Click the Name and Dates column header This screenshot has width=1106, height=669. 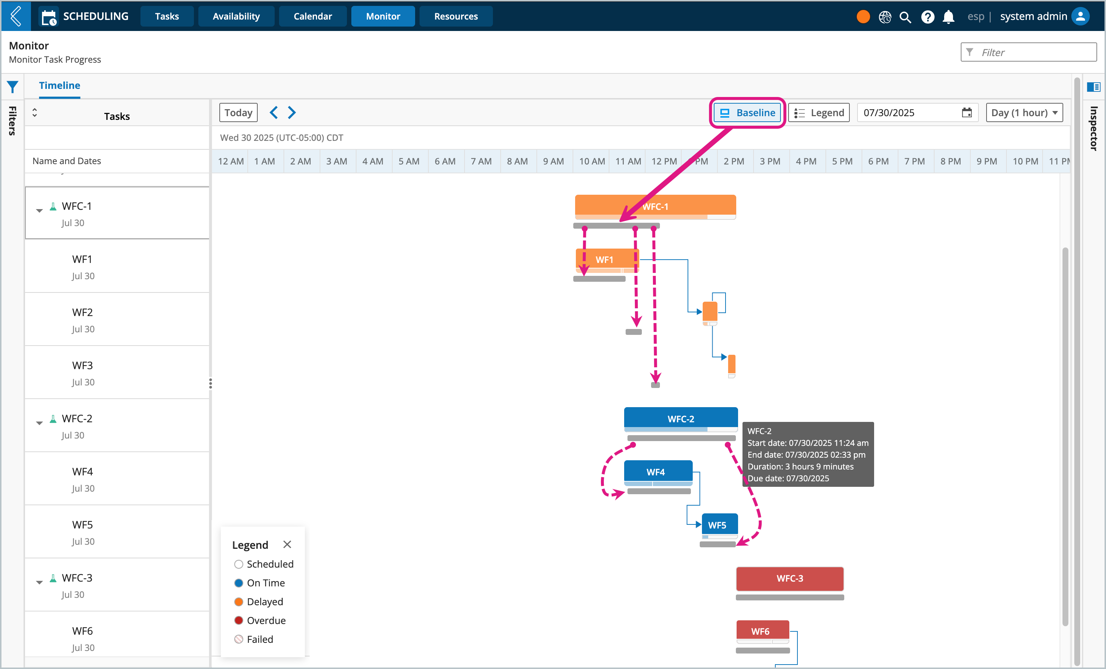[117, 161]
